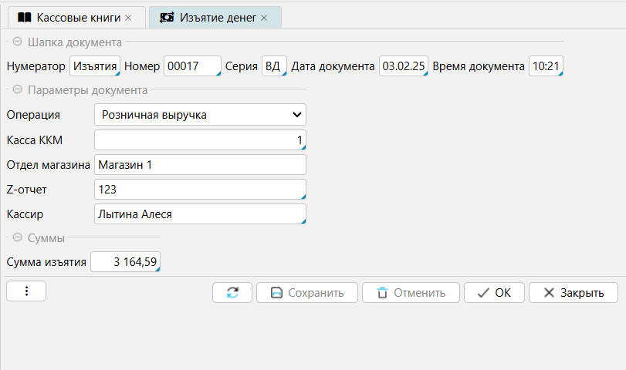Collapse the Шапка документа section
Screen dimensions: 626x370
[x=17, y=42]
